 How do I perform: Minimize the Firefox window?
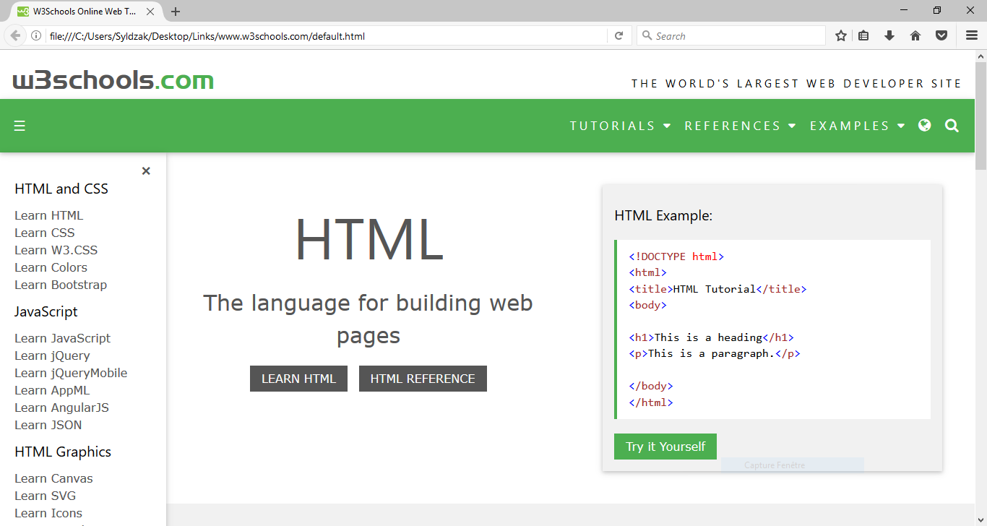904,10
